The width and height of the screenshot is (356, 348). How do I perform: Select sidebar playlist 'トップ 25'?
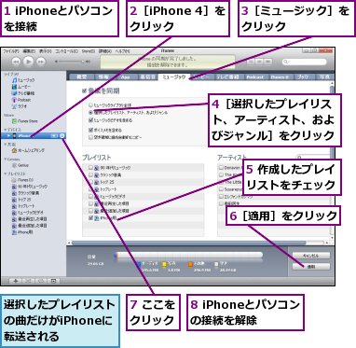click(21, 200)
